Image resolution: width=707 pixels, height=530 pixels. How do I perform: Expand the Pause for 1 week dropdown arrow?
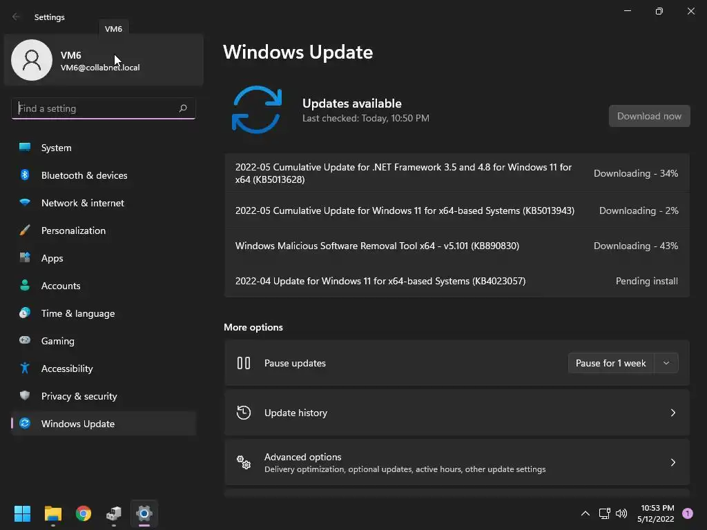[666, 363]
